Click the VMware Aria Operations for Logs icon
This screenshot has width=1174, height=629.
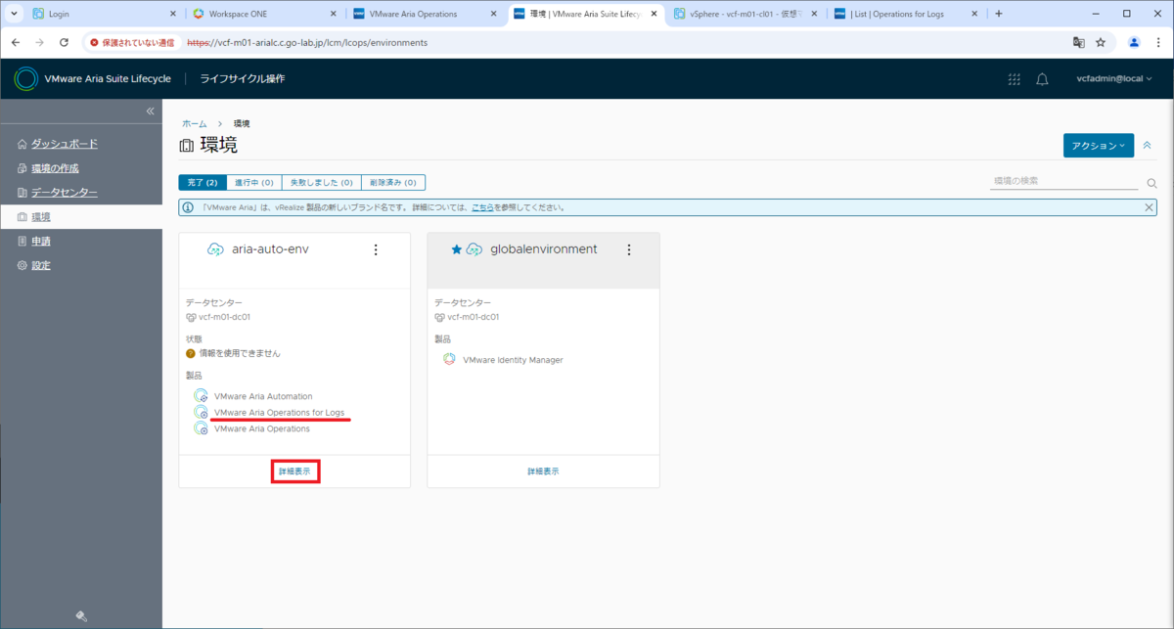tap(201, 412)
